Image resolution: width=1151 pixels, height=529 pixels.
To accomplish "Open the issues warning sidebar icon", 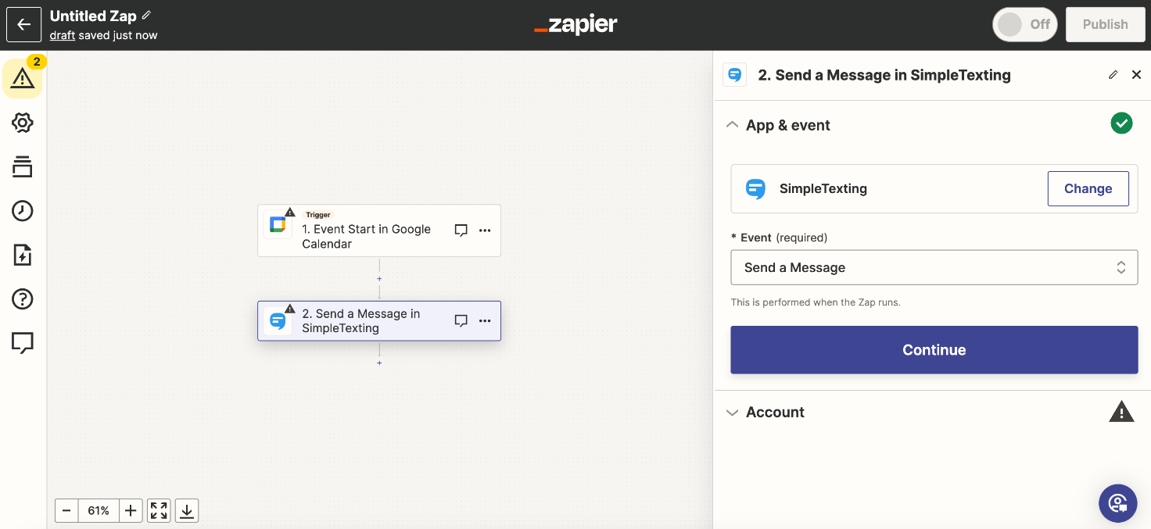I will (x=23, y=78).
